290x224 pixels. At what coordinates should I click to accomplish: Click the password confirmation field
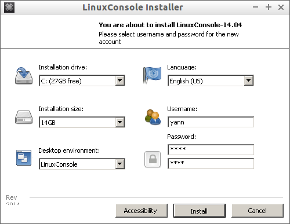211,164
